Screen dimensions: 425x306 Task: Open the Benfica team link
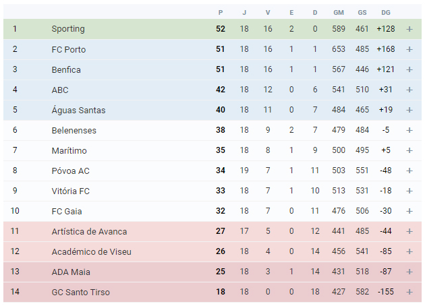click(x=66, y=69)
